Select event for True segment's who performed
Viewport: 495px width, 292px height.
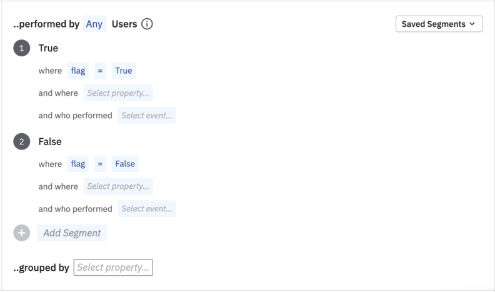pyautogui.click(x=147, y=116)
